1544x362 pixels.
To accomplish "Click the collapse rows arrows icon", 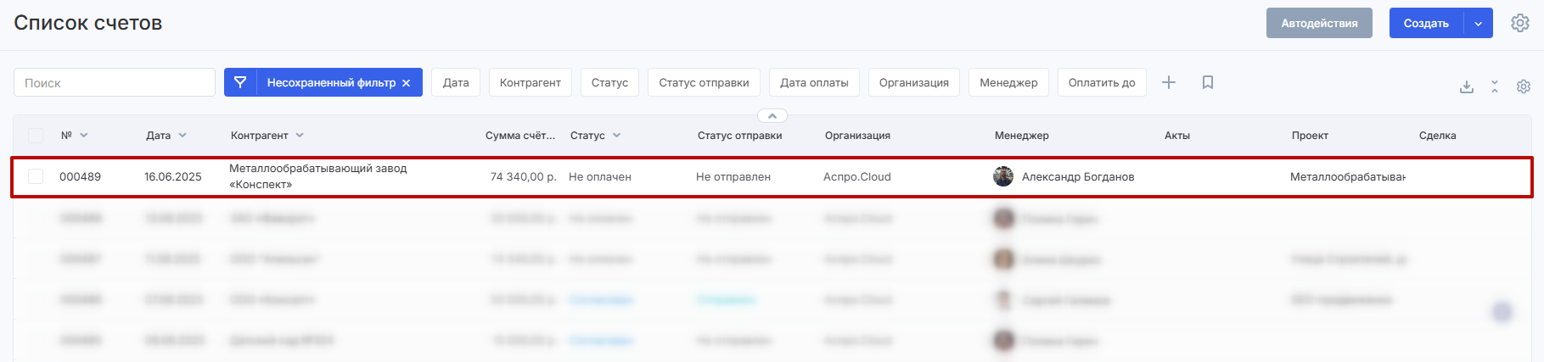I will click(x=1495, y=86).
